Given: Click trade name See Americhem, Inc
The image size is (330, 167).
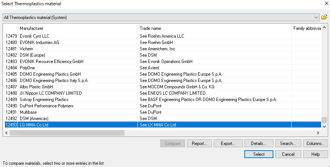Looking at the screenshot, I should pyautogui.click(x=158, y=49).
